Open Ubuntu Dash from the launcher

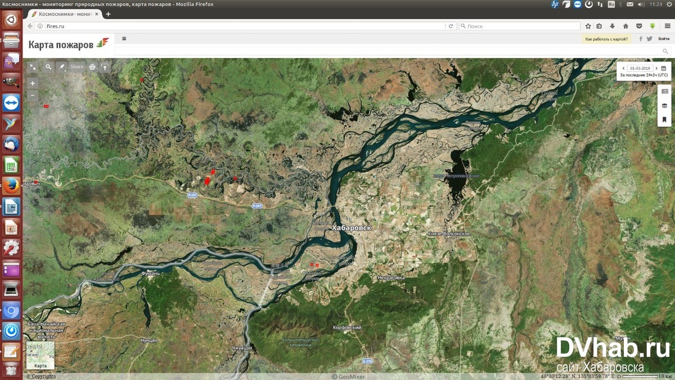(11, 20)
